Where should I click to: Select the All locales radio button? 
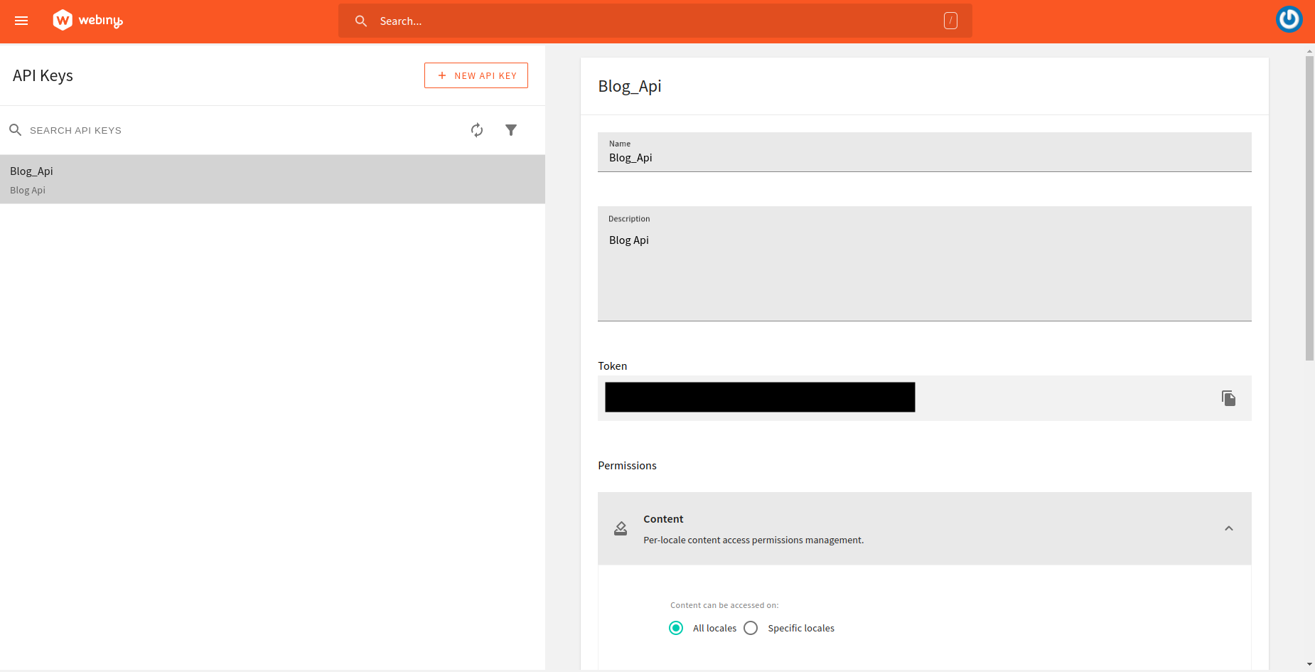pos(676,628)
